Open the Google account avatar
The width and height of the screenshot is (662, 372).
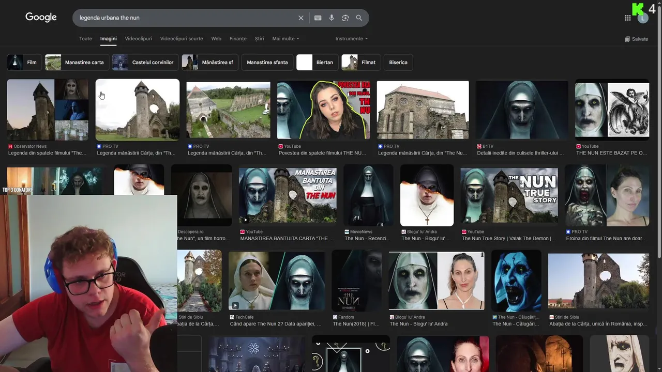coord(643,18)
